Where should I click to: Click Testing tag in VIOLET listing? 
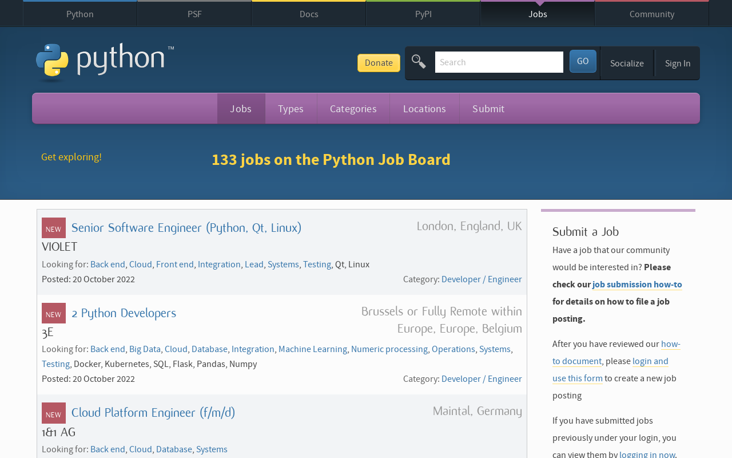317,264
